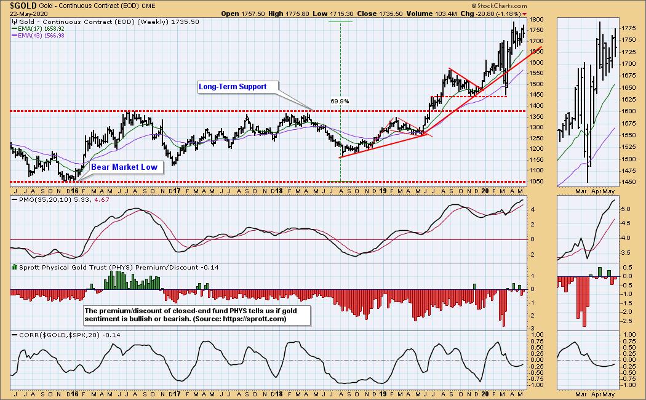646x400 pixels.
Task: Click year '19' on top time axis
Action: pyautogui.click(x=383, y=191)
